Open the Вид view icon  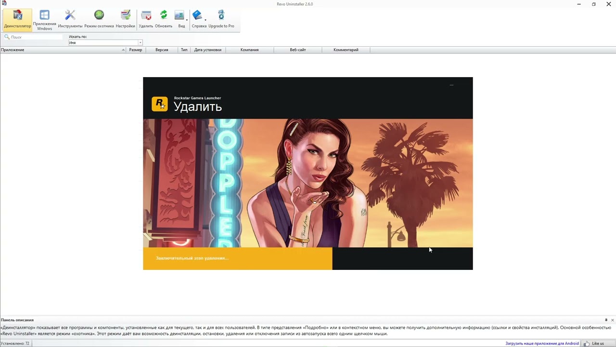pyautogui.click(x=180, y=19)
